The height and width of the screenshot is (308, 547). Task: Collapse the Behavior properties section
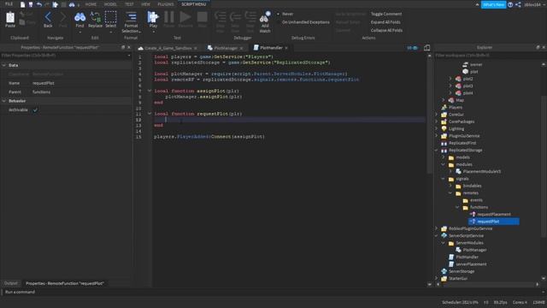point(3,101)
